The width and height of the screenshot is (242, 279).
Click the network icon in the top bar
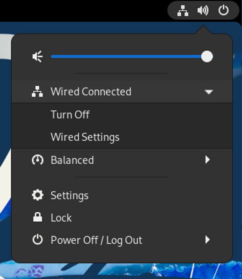tap(183, 10)
